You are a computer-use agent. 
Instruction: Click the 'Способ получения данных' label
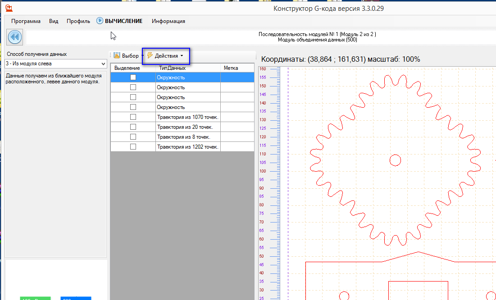pyautogui.click(x=36, y=54)
